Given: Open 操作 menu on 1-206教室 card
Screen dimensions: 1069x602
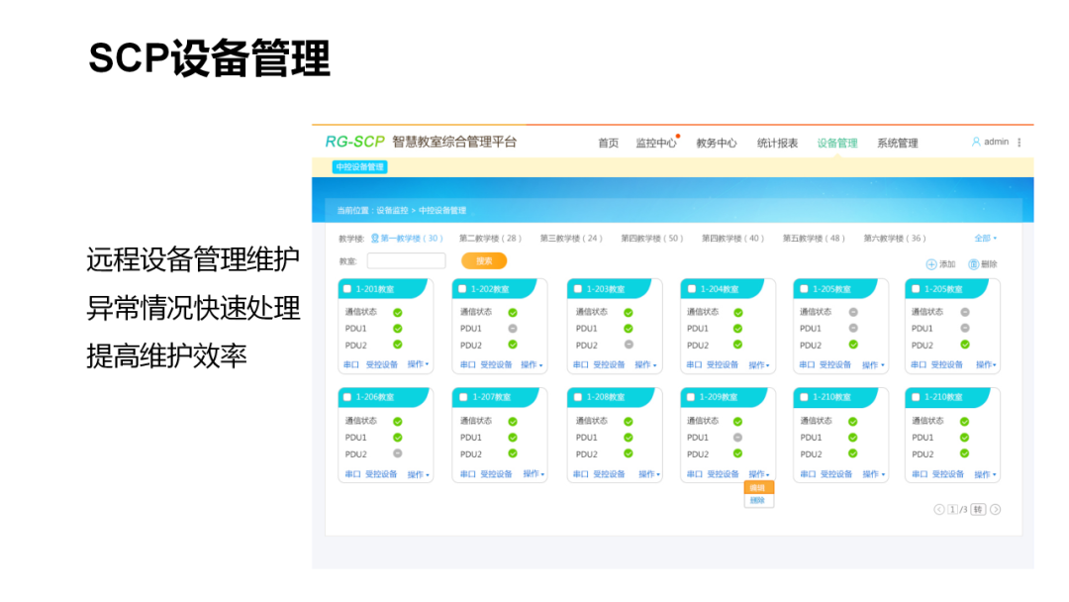Looking at the screenshot, I should [419, 474].
